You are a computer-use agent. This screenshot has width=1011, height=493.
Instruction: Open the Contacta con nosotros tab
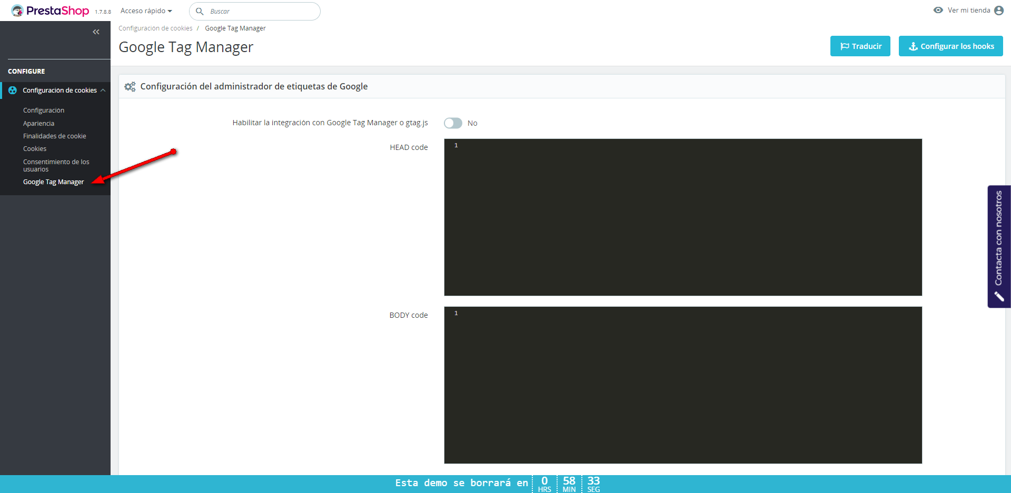coord(999,246)
